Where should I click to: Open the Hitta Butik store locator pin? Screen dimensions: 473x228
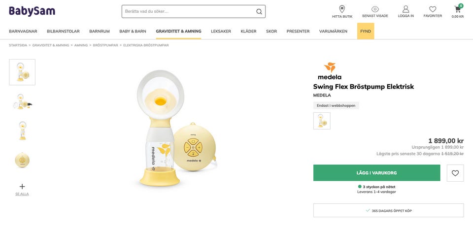point(342,9)
